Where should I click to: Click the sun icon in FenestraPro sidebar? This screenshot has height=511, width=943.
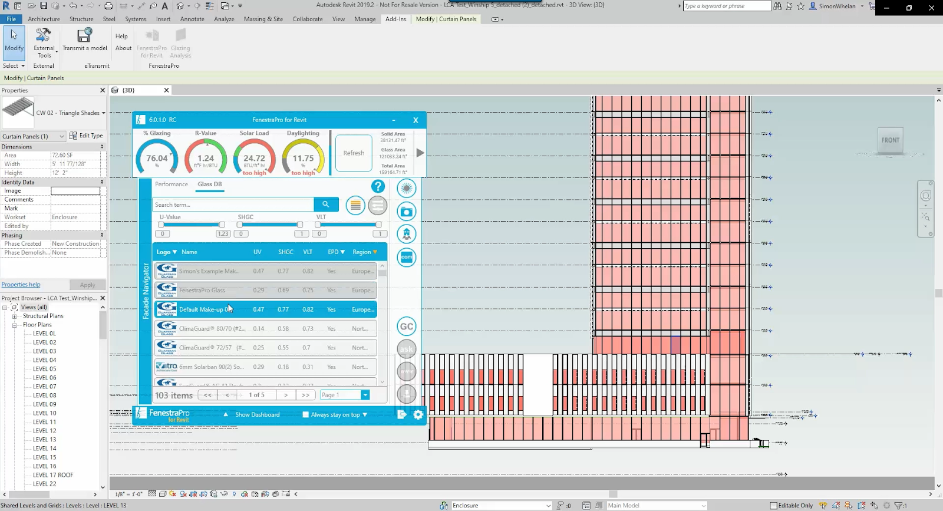(406, 189)
